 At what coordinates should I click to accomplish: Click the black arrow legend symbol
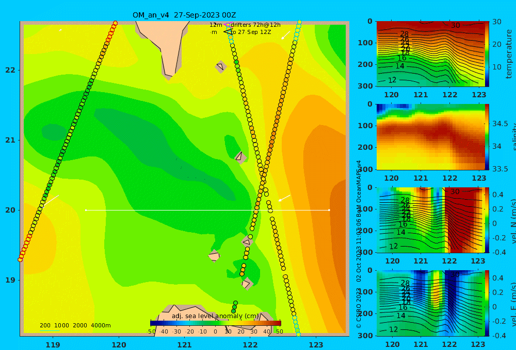point(228,32)
